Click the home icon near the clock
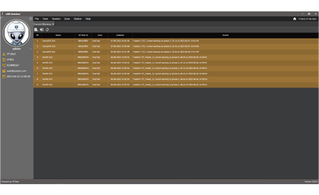 coord(295,19)
